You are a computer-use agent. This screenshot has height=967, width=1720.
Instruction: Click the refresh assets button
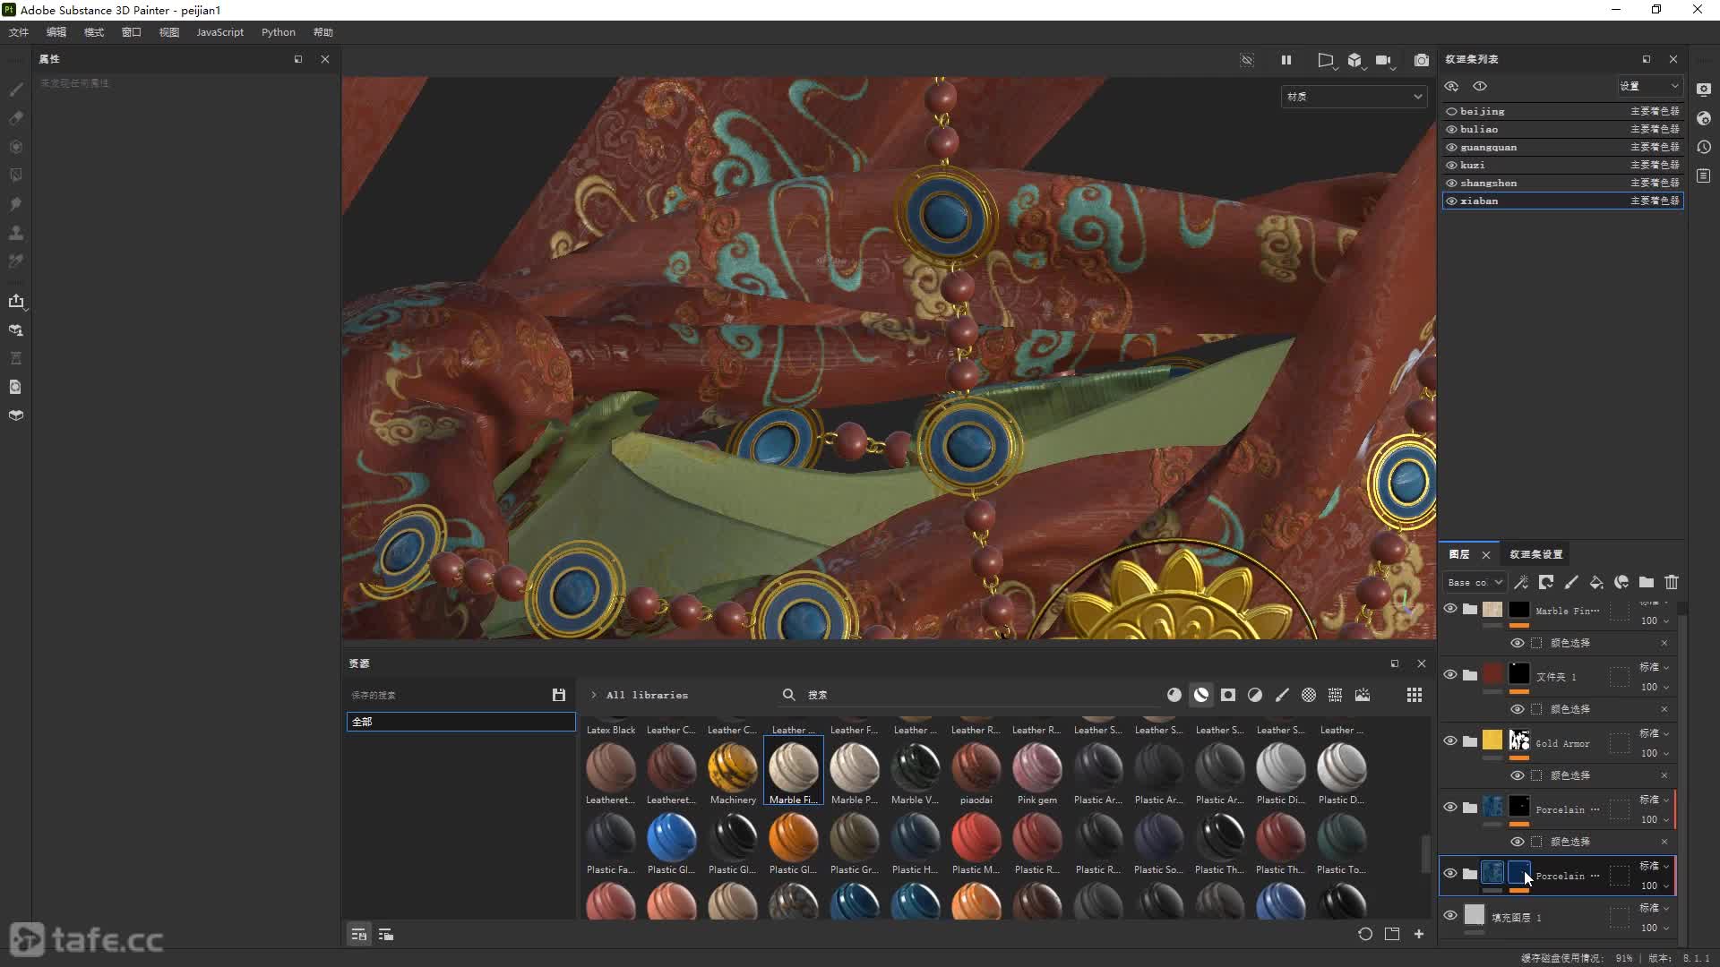(x=1365, y=934)
